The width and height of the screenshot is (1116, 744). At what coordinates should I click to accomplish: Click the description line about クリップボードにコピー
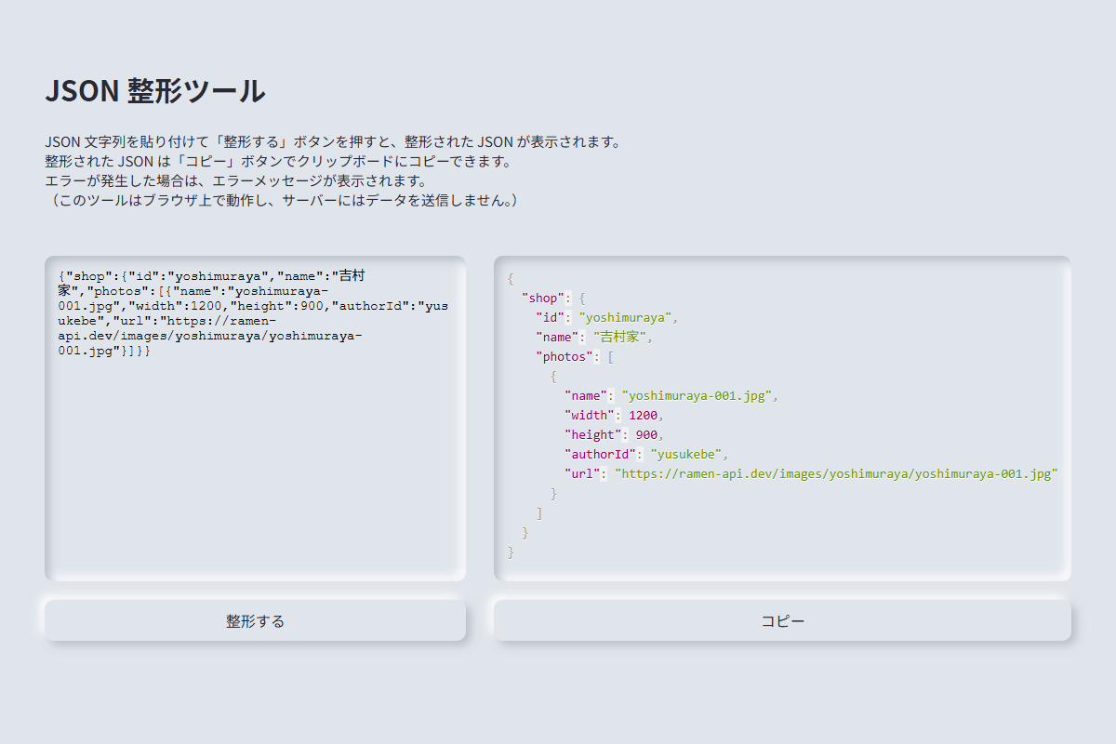pyautogui.click(x=279, y=162)
